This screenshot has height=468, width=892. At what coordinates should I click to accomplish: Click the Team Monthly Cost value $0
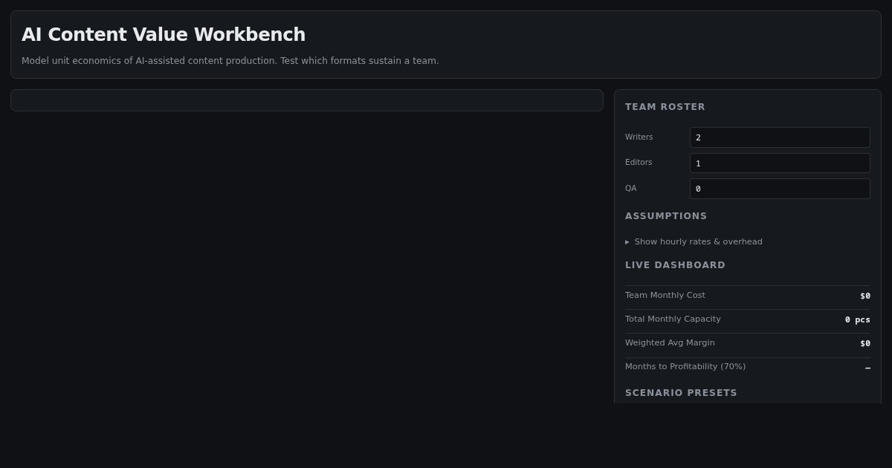coord(865,296)
